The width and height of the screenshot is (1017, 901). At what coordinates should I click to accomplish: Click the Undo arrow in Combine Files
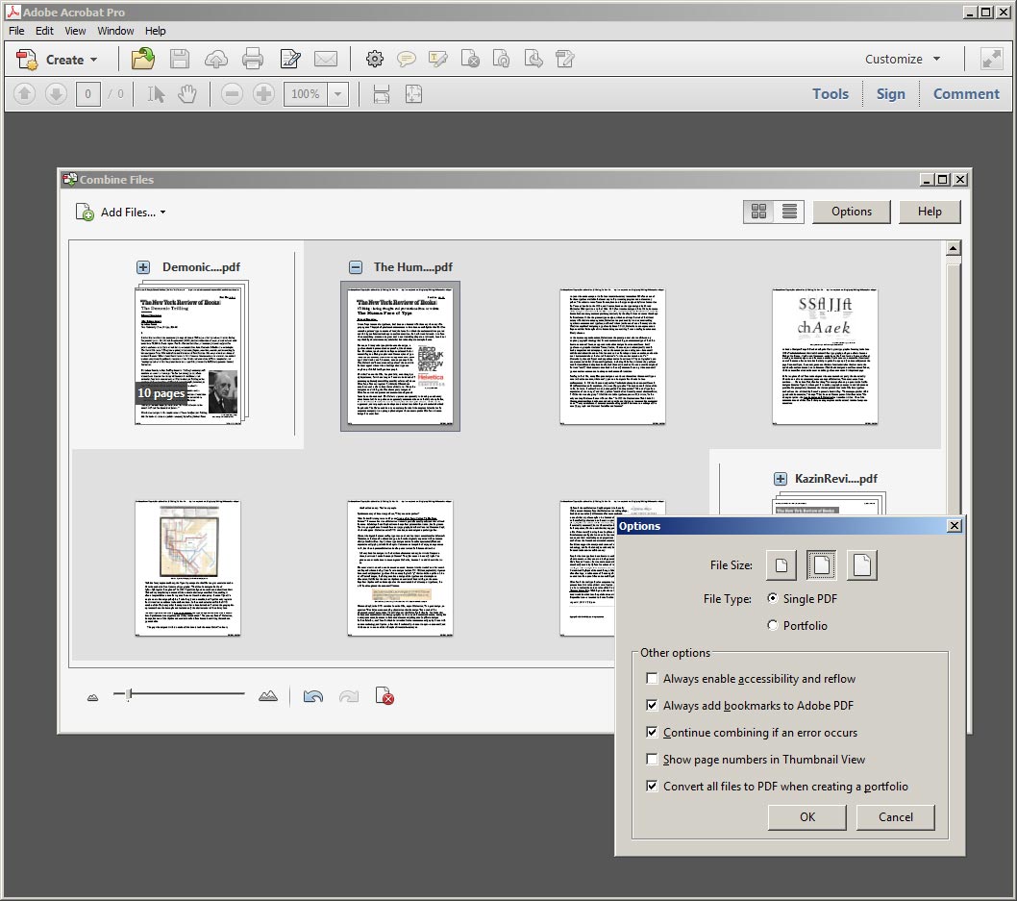[313, 697]
